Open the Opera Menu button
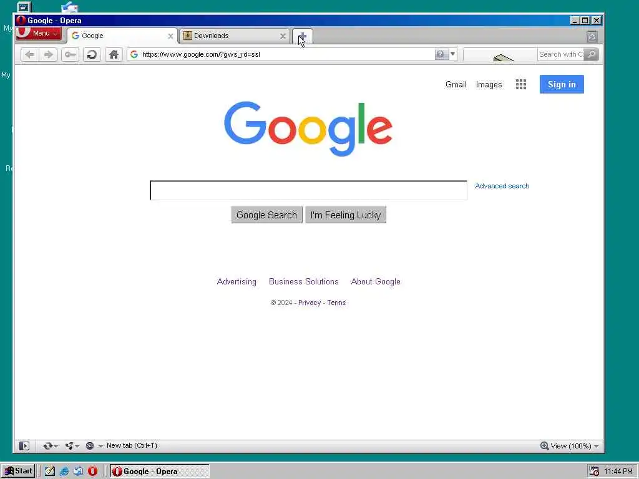 pyautogui.click(x=39, y=34)
